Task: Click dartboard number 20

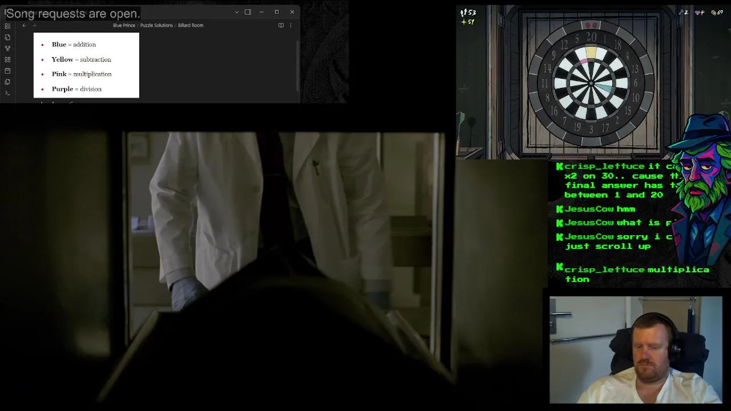Action: 592,37
